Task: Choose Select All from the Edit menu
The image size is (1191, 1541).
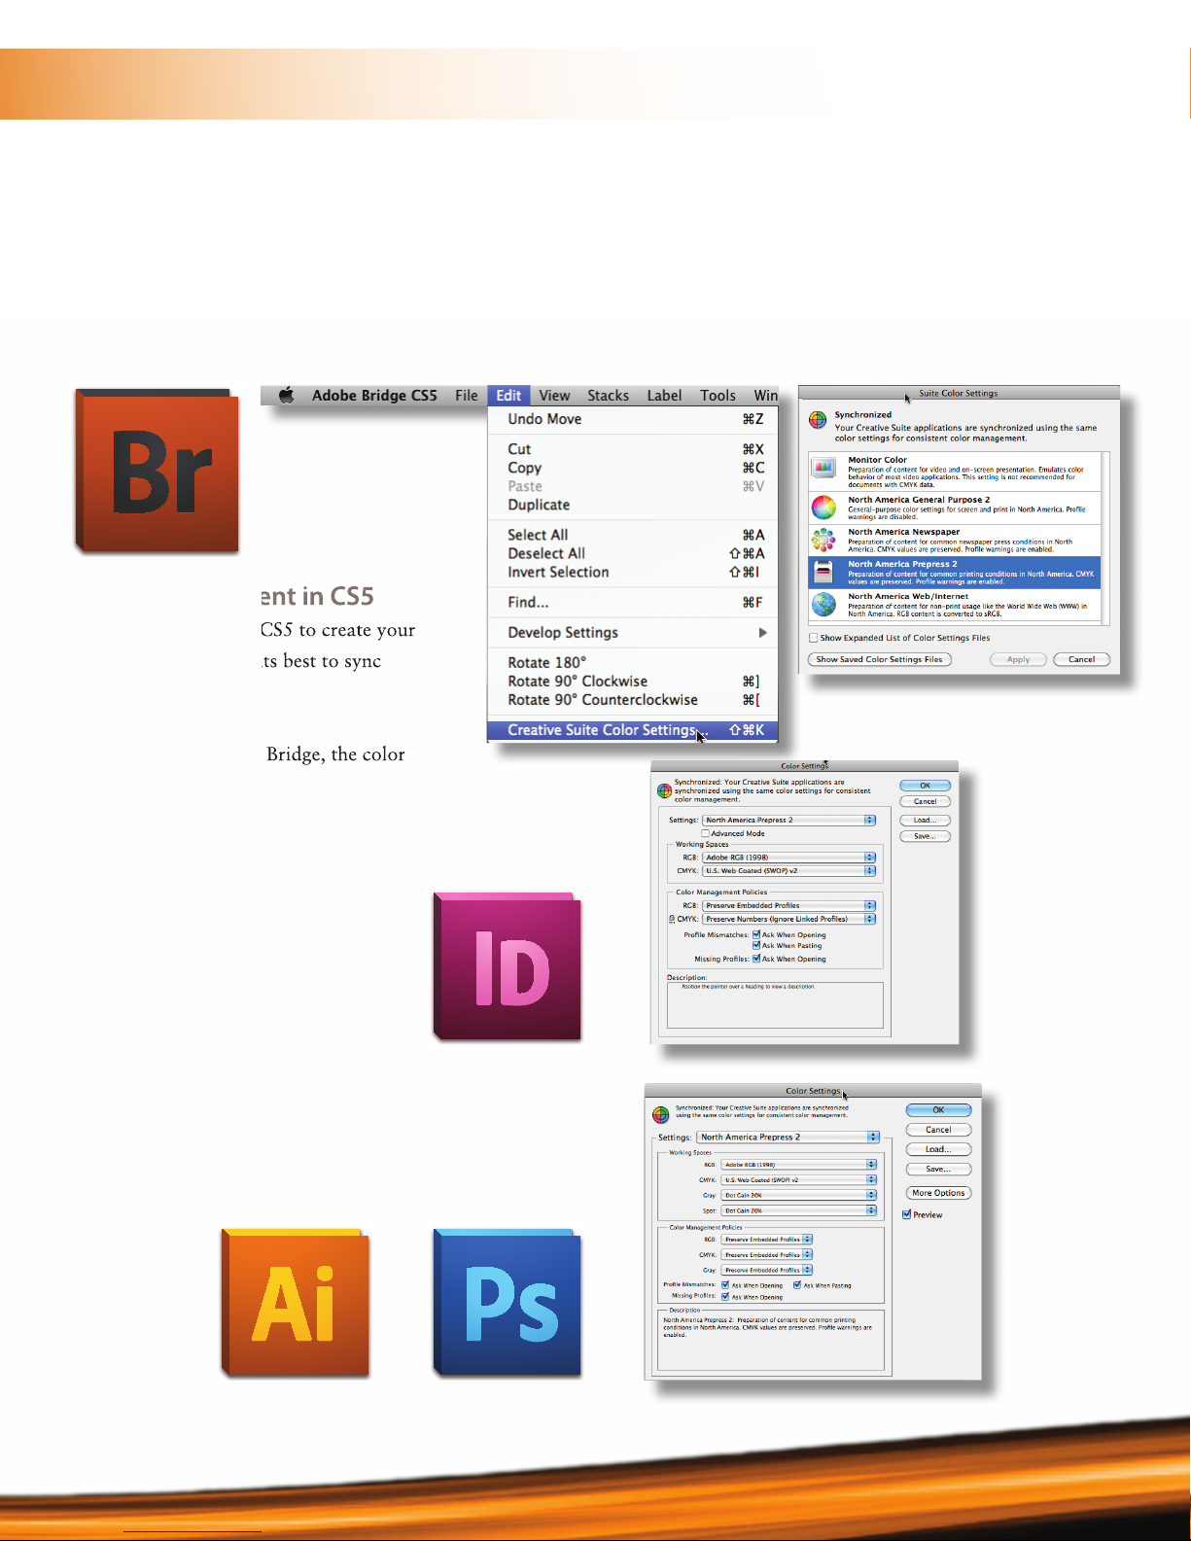Action: 633,535
